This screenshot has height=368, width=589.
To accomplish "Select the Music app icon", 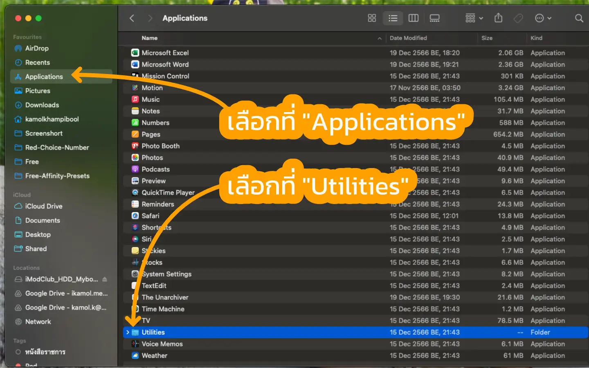I will (135, 99).
